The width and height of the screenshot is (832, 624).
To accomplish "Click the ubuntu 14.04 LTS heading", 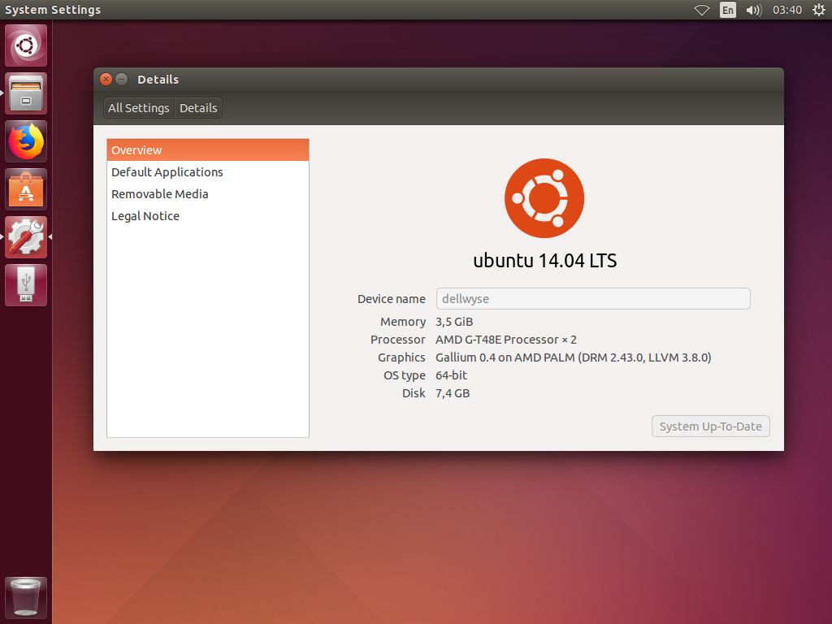I will [545, 261].
